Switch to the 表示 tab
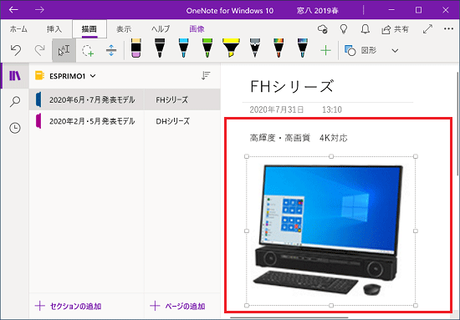Screen dimensions: 460x320 tap(124, 29)
